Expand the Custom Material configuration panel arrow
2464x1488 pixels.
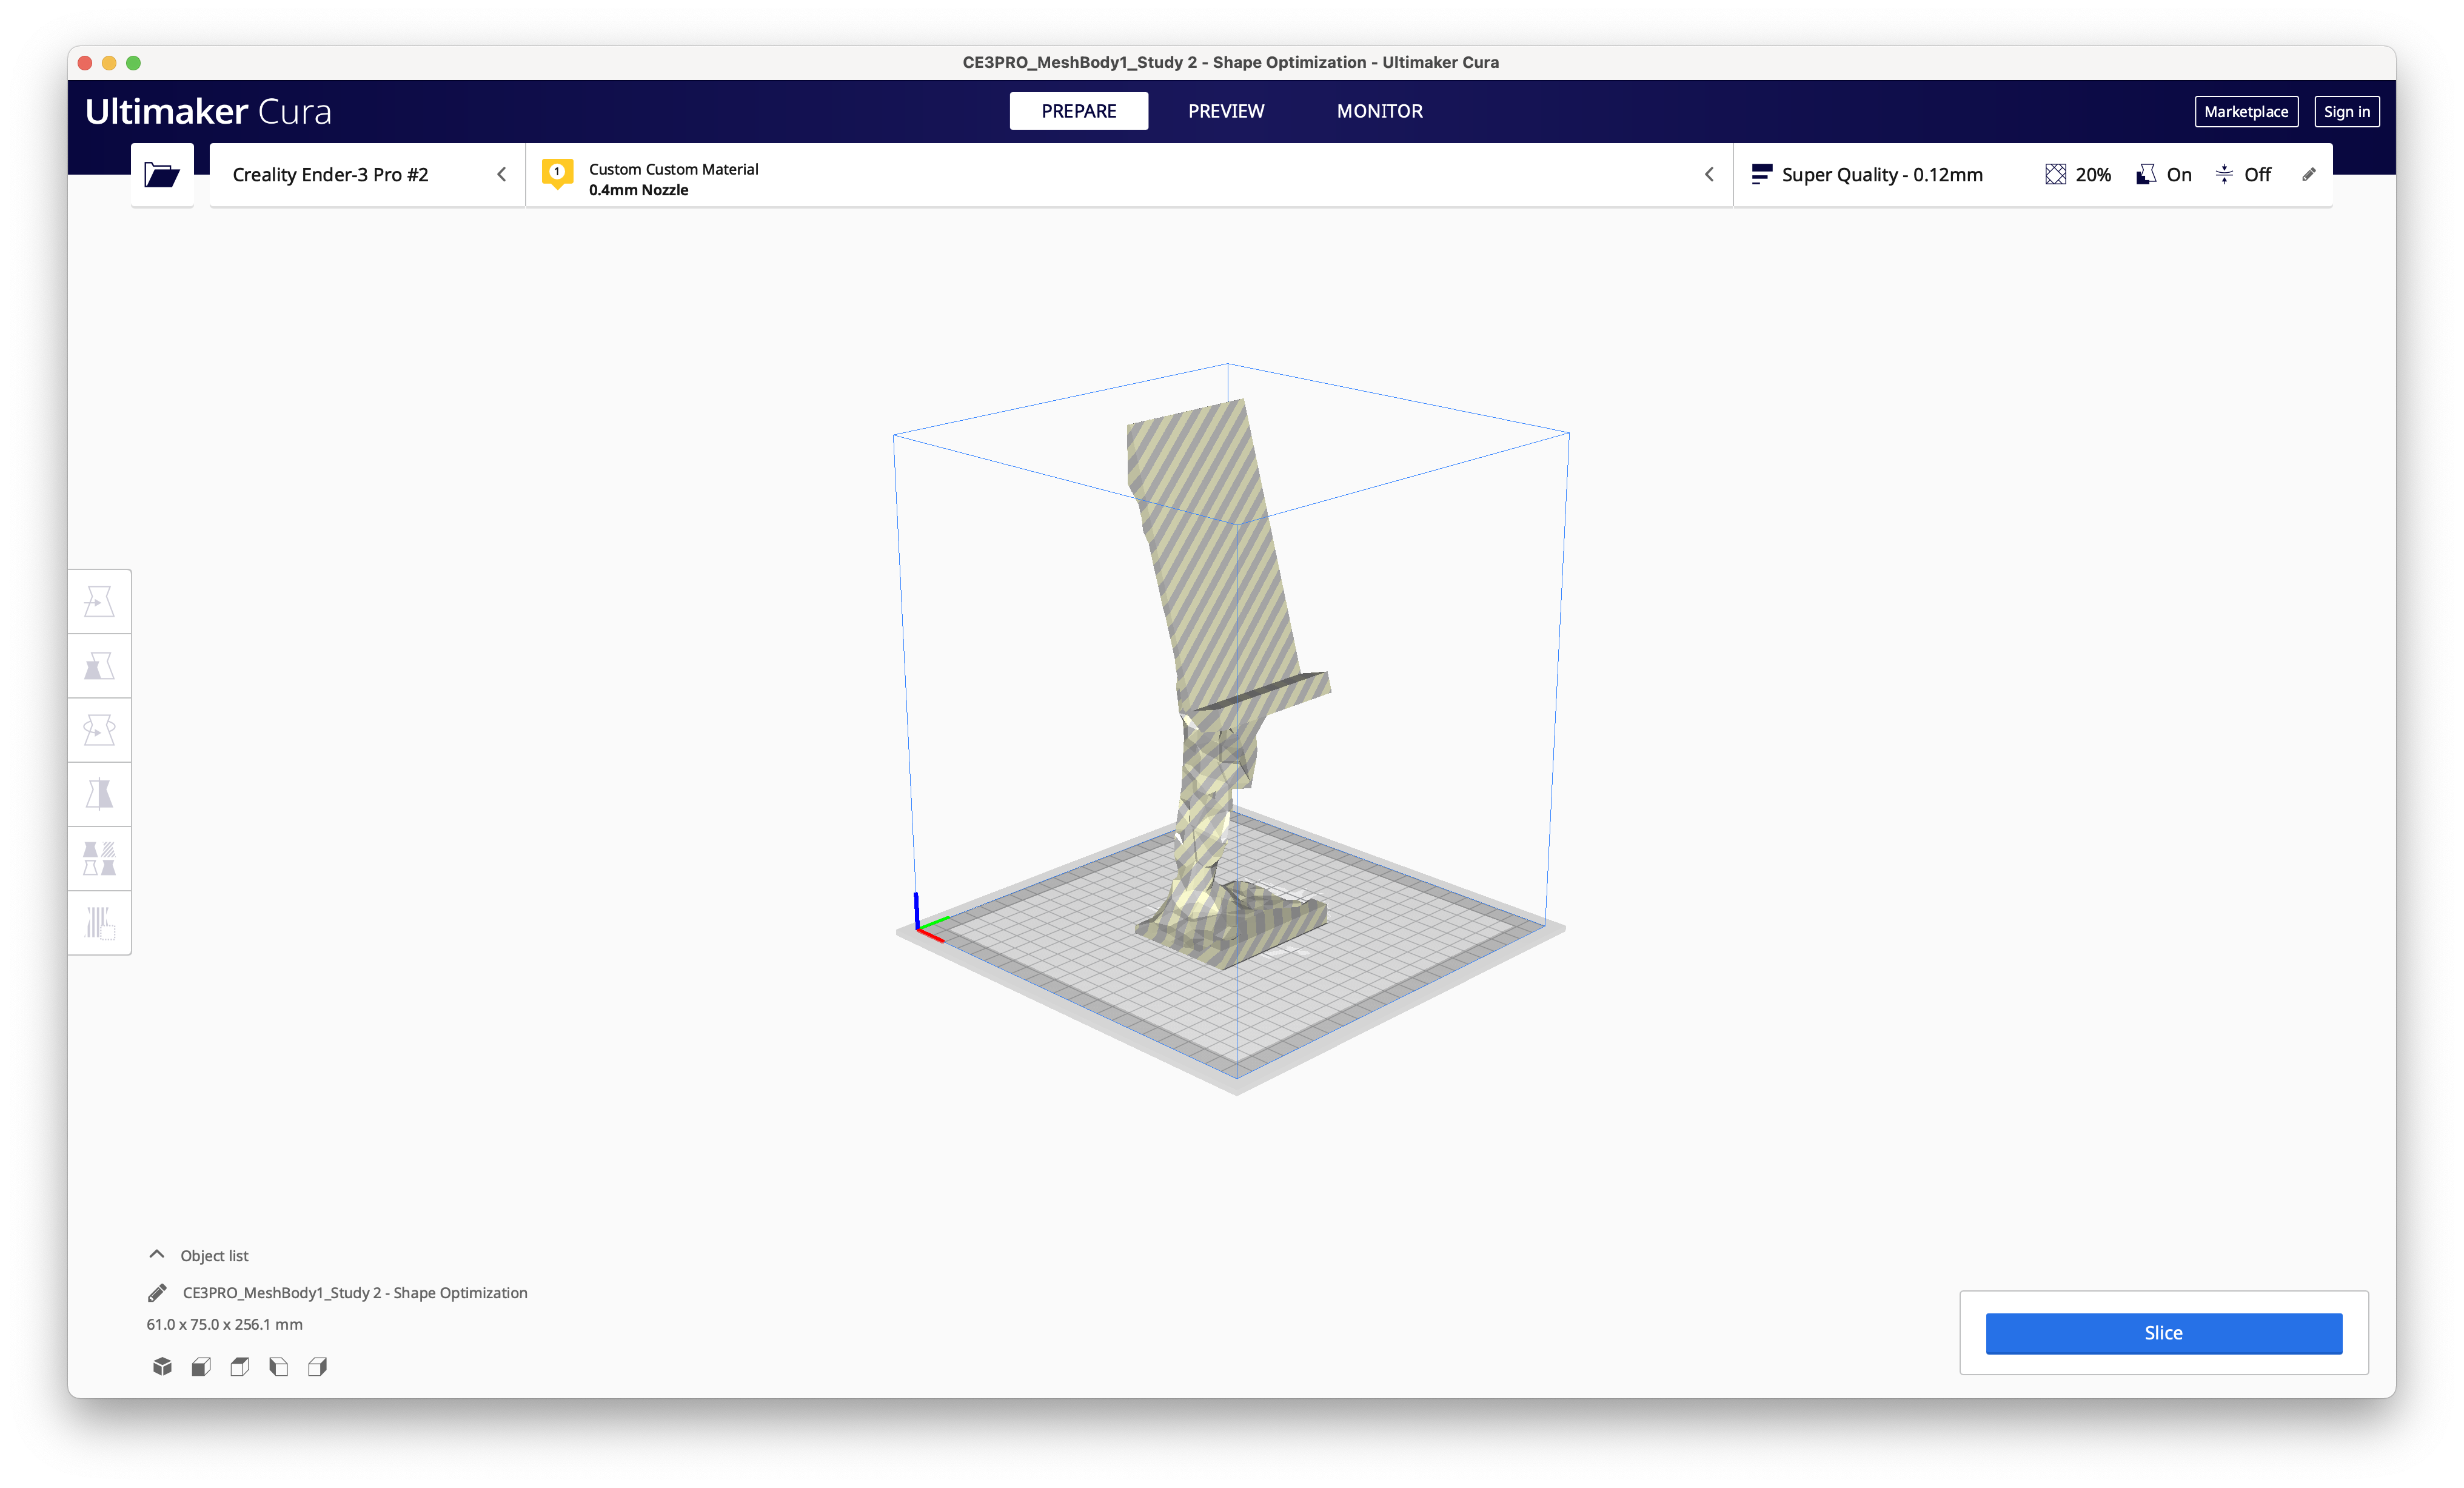[1709, 175]
